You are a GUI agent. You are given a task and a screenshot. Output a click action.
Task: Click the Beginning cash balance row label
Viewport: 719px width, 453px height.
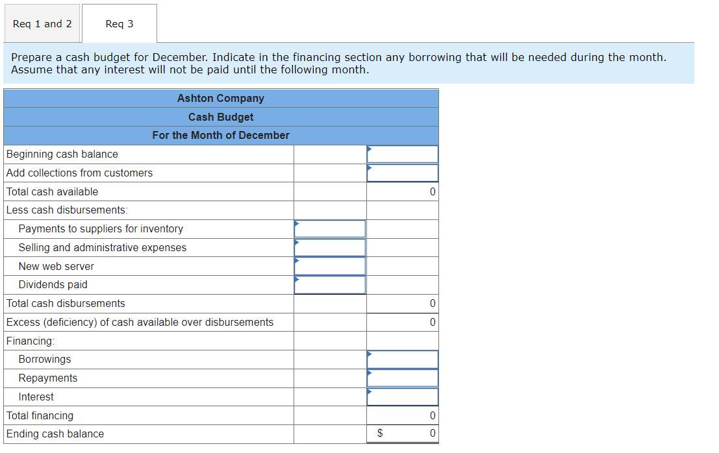(x=62, y=154)
